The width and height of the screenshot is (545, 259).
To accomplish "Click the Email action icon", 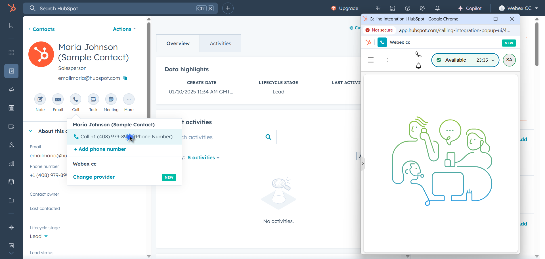I will (x=58, y=99).
